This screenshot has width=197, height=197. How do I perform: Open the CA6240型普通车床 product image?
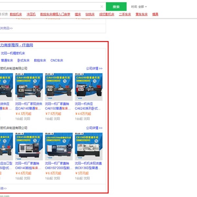coord(89,87)
